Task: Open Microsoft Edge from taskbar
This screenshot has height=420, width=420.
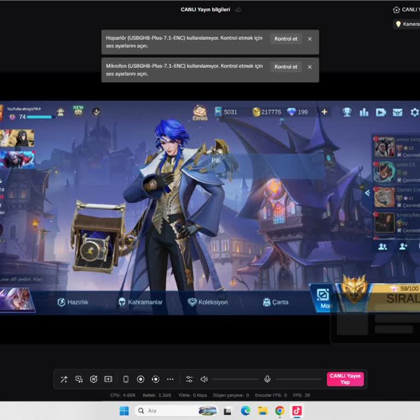Action: coord(246,411)
